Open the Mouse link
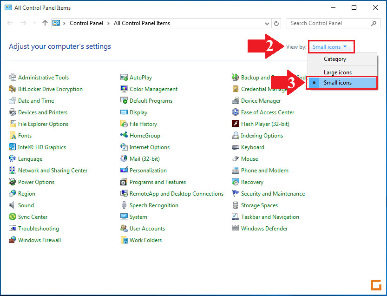 pyautogui.click(x=249, y=159)
